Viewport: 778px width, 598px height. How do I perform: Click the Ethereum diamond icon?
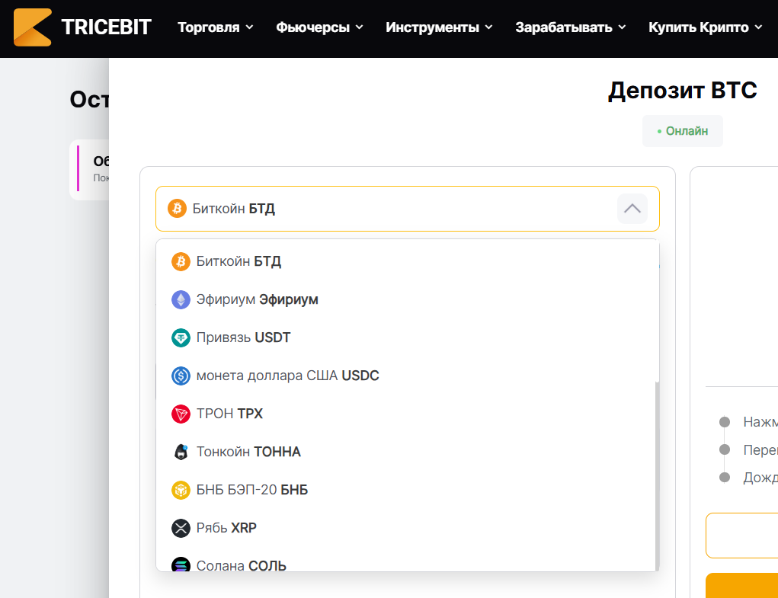click(x=181, y=299)
